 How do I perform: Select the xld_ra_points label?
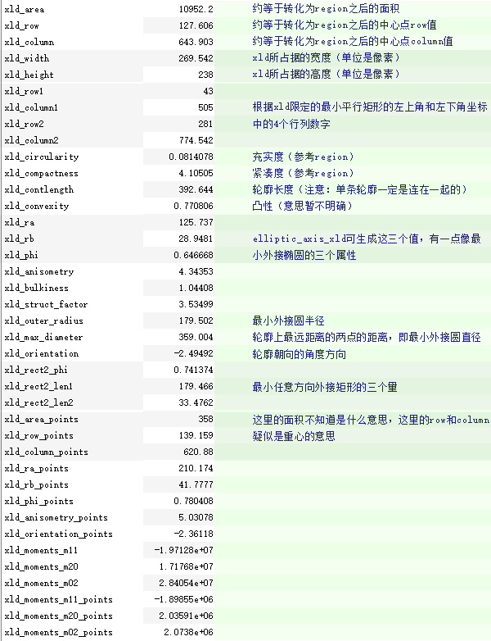point(36,468)
